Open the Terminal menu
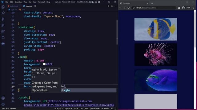This screenshot has height=110, width=197. [41, 2]
